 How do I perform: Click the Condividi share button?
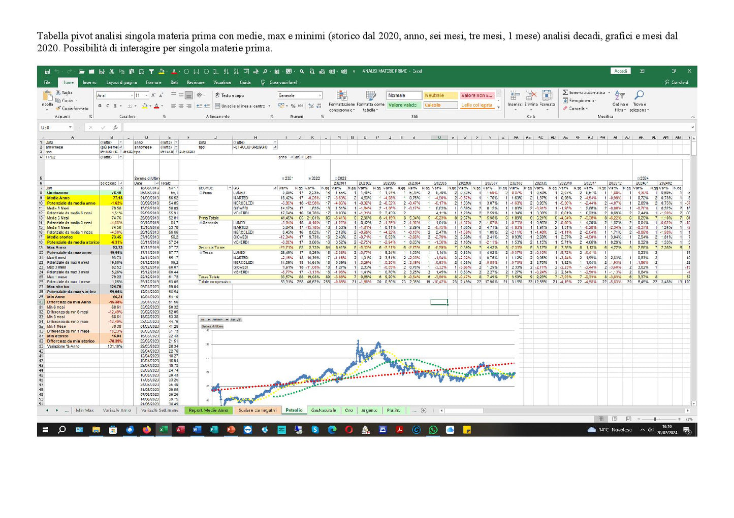click(677, 82)
